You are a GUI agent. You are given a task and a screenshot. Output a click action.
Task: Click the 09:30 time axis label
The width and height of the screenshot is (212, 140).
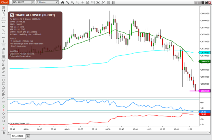coord(108,129)
